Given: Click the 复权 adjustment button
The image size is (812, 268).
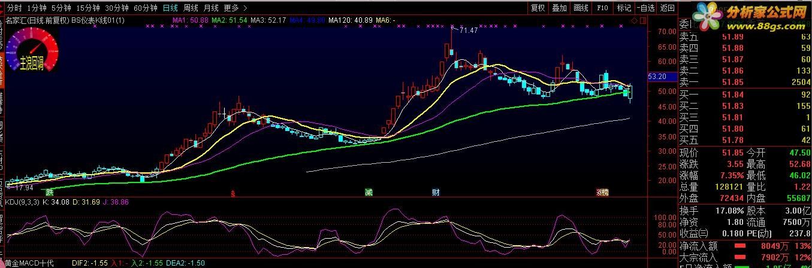Looking at the screenshot, I should click(538, 8).
